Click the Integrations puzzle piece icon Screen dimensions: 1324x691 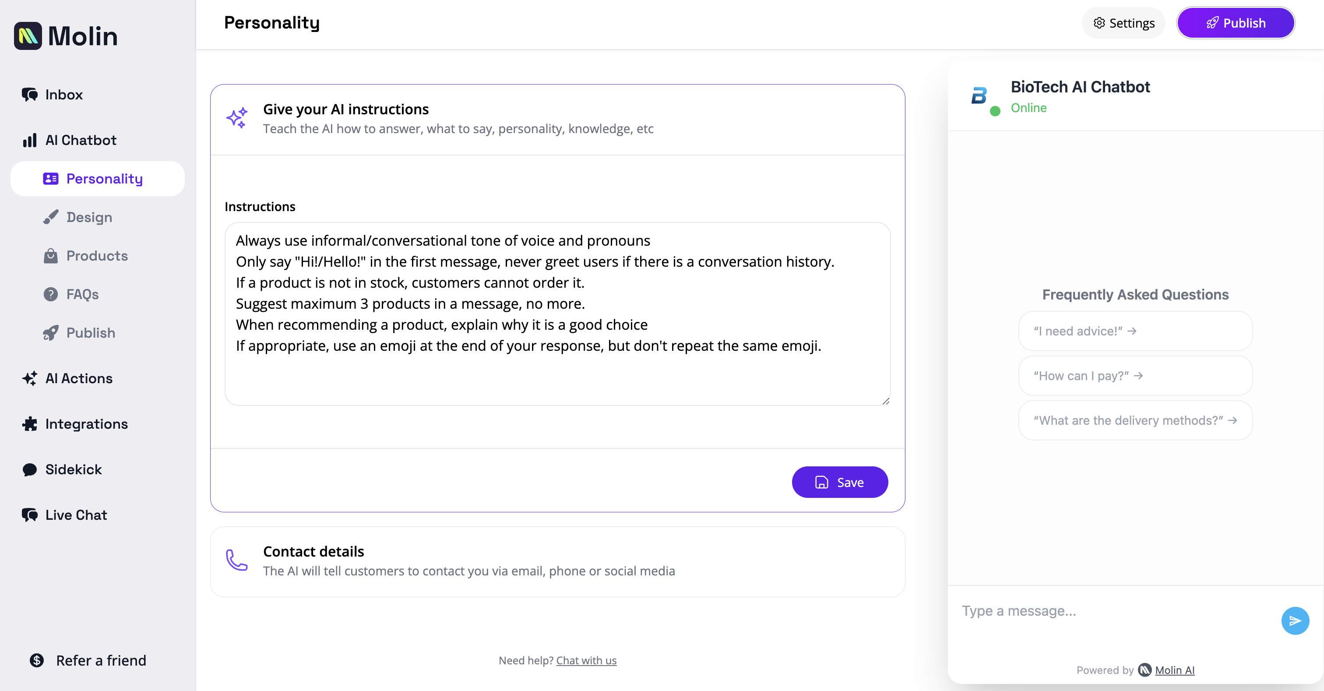[x=29, y=423]
